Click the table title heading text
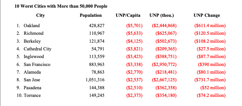Screen dimensions: 242x106 [x=61, y=6]
